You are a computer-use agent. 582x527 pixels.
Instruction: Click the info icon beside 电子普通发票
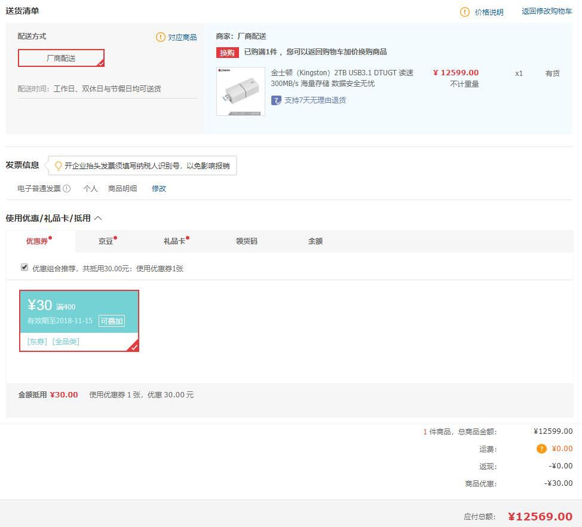tap(66, 189)
